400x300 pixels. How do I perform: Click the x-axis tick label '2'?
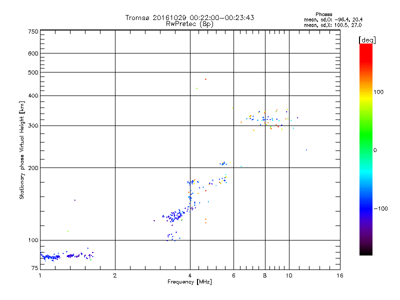[x=115, y=275]
